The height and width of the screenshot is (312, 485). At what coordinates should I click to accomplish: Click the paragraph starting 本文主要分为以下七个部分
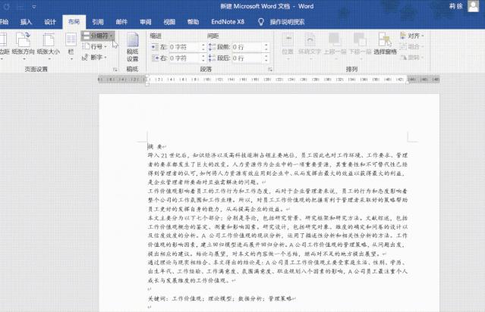coord(278,236)
